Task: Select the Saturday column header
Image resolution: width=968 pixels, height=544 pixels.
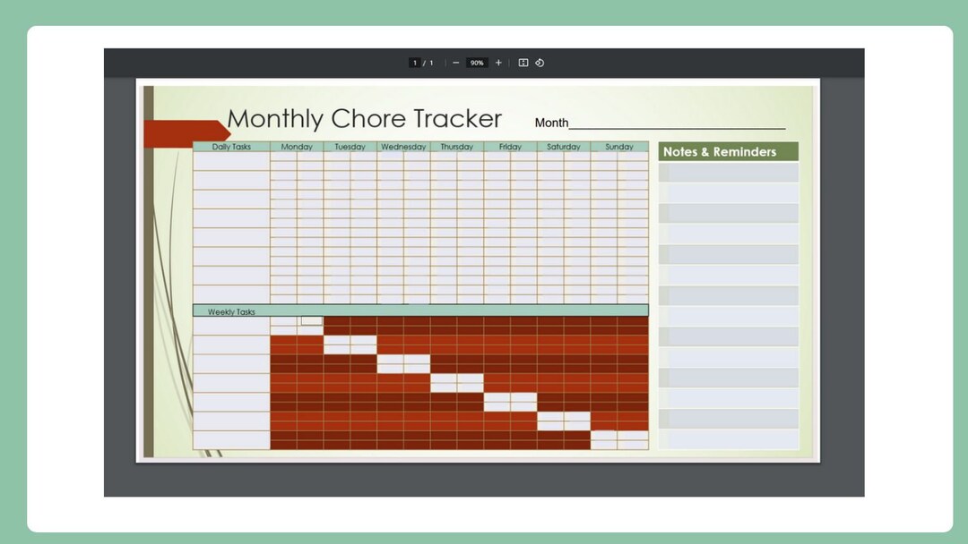Action: click(563, 147)
